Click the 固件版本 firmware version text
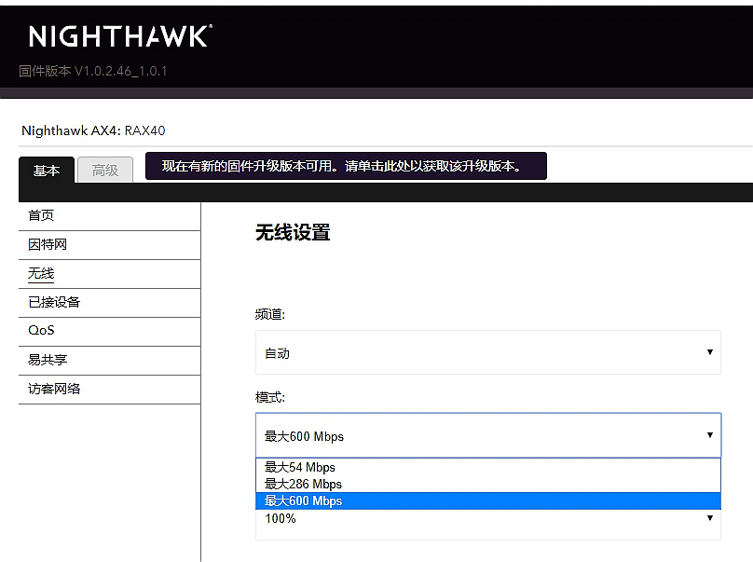The width and height of the screenshot is (753, 562). tap(94, 71)
